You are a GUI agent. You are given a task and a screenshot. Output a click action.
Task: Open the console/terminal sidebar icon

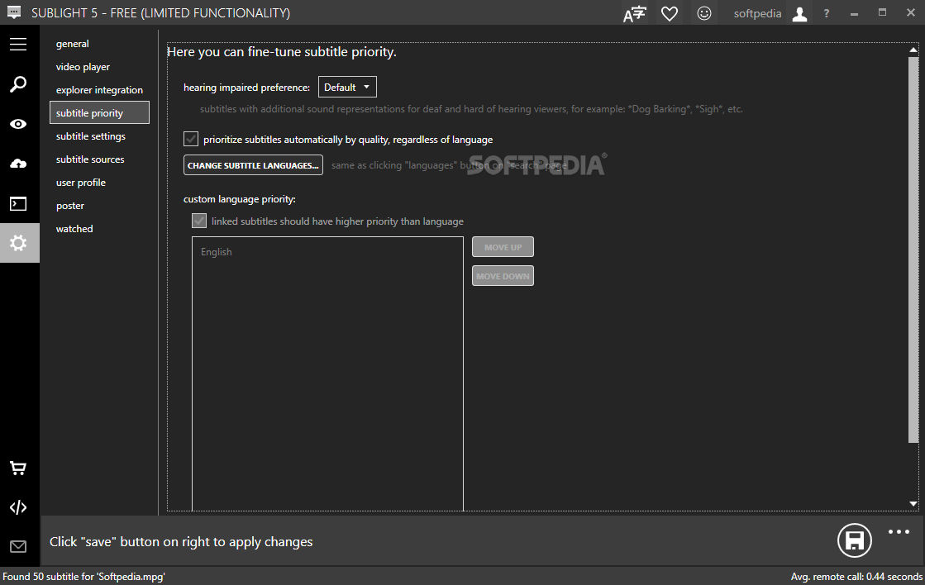tap(18, 203)
